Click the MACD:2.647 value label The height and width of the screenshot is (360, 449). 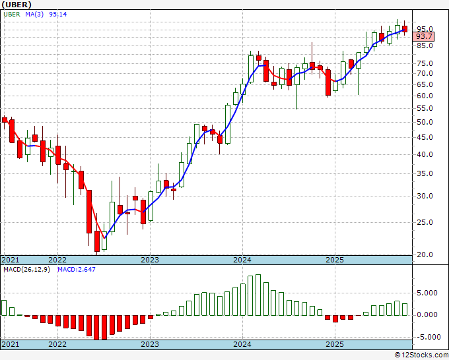(77, 270)
